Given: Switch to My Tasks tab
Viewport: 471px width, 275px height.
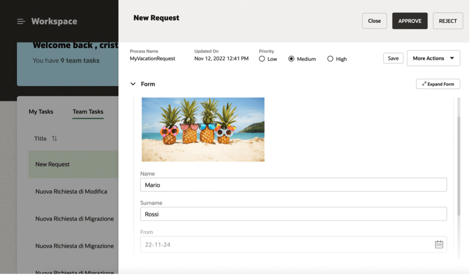Looking at the screenshot, I should [x=41, y=111].
